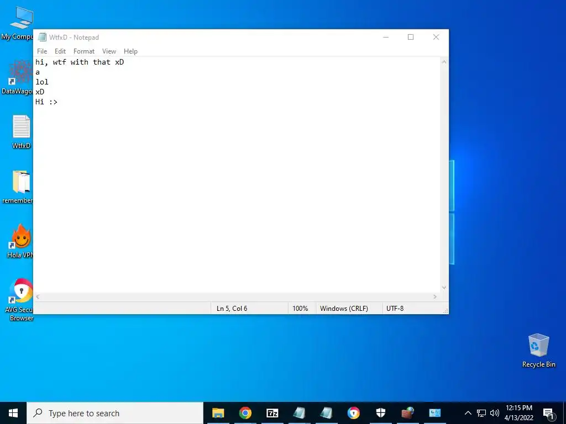Maximize the WtfxD Notepad window
The image size is (566, 424).
411,37
